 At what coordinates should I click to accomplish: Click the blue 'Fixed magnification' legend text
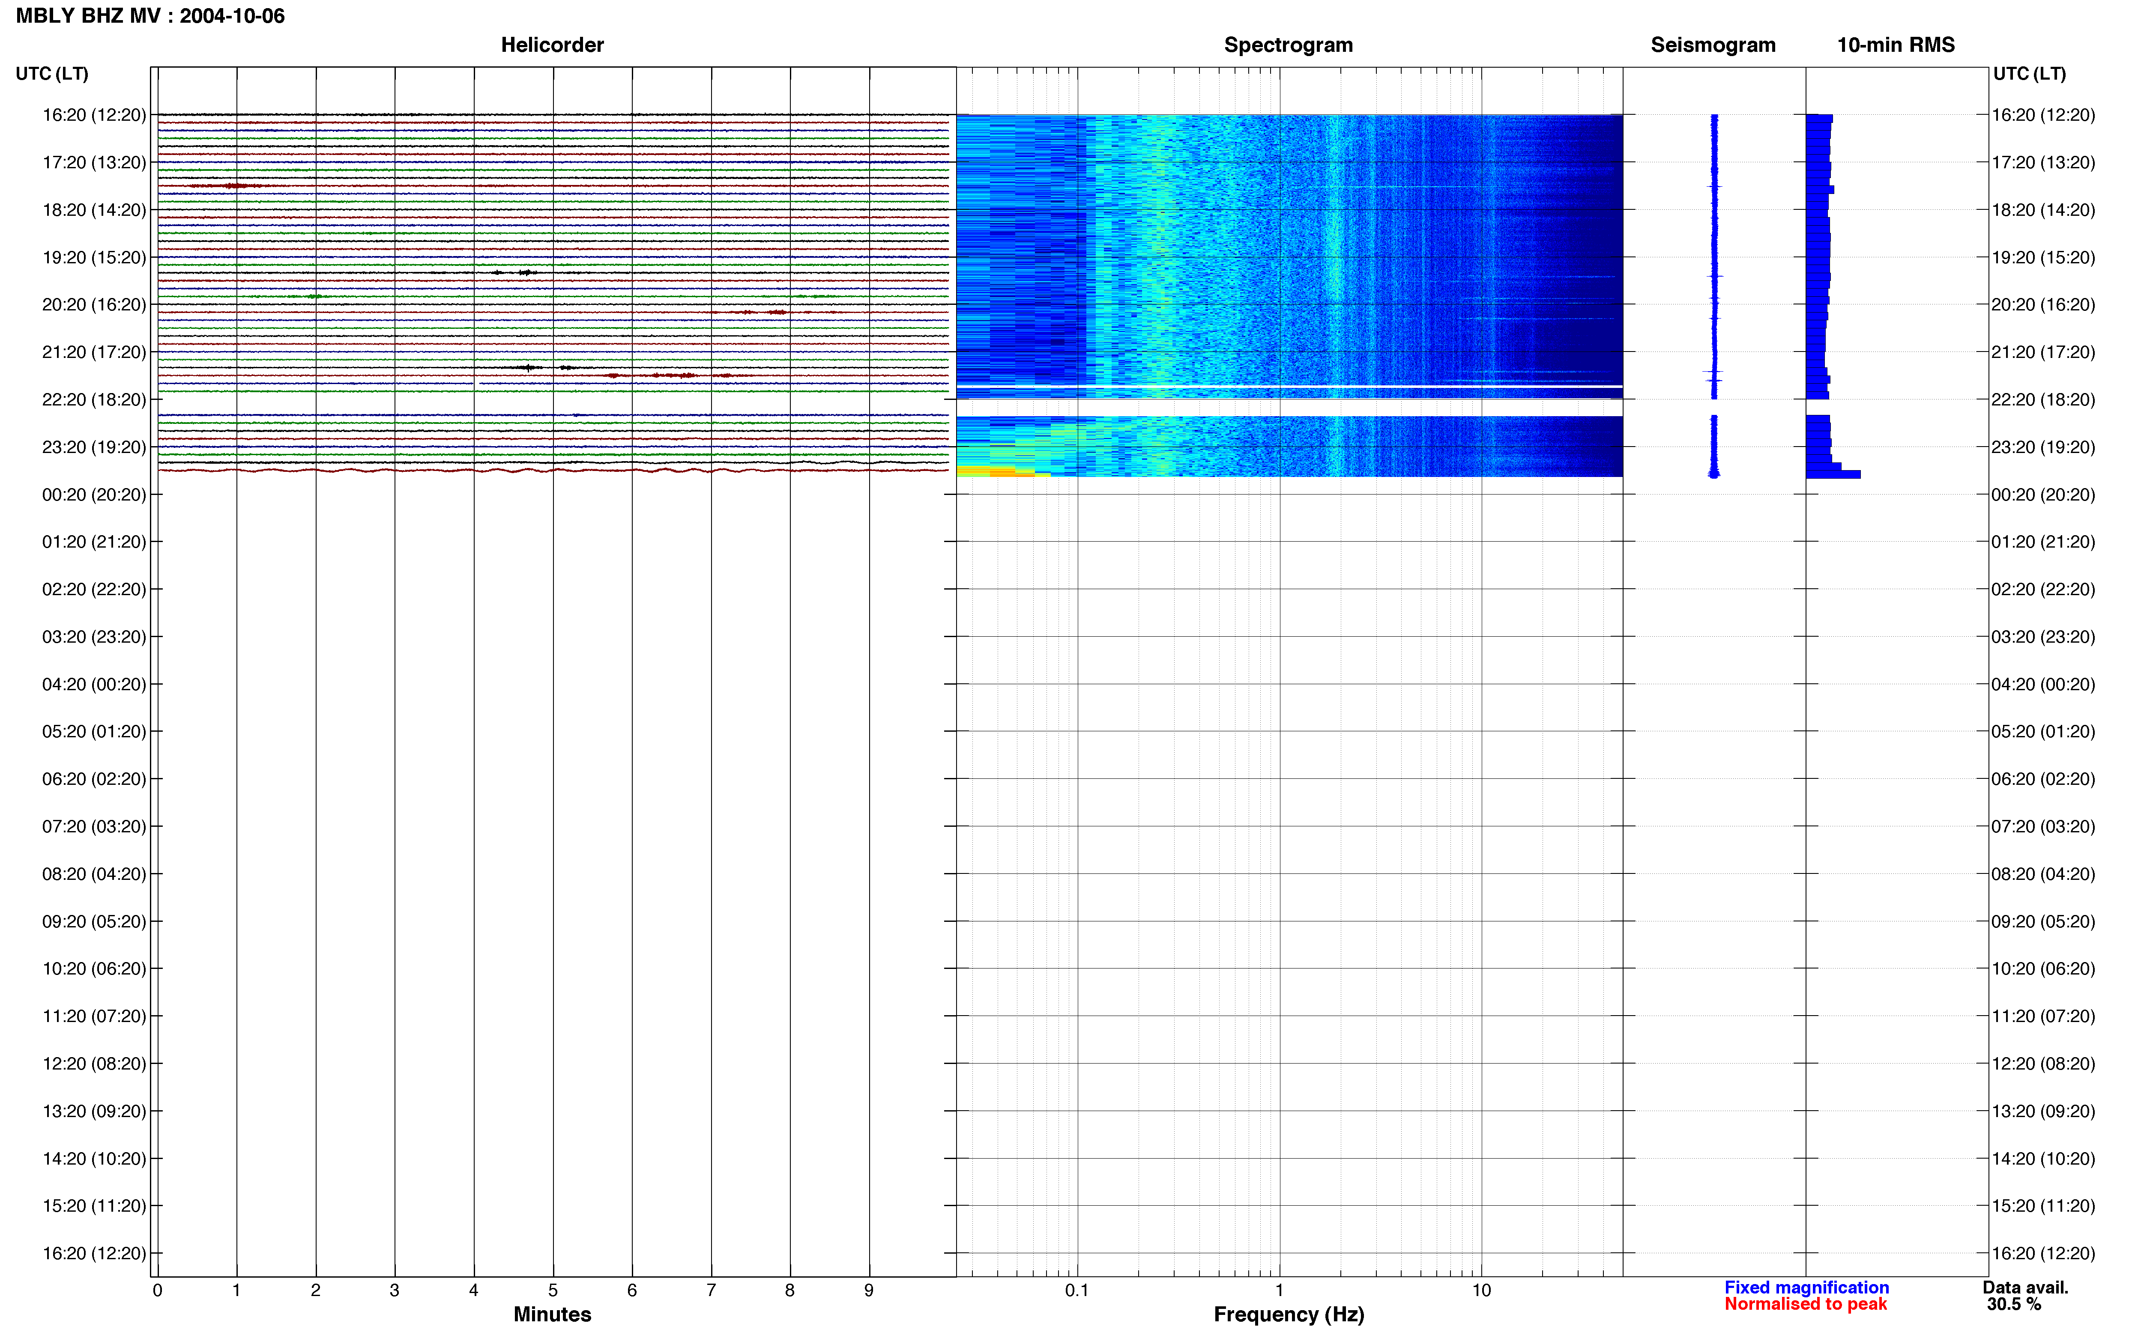(x=1807, y=1287)
